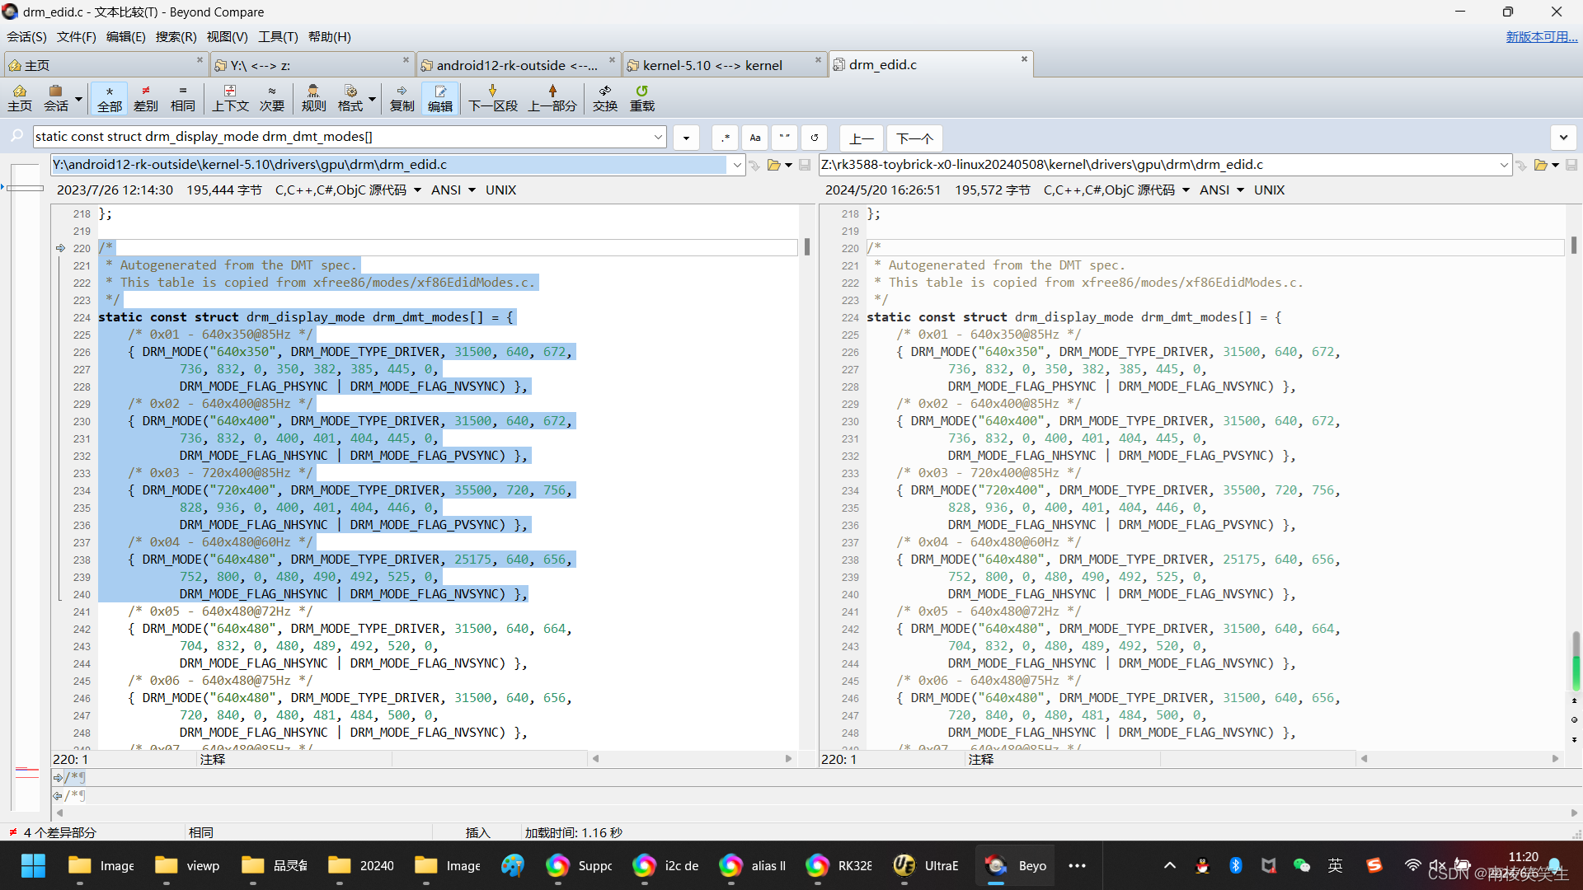This screenshot has height=890, width=1583.
Task: Click line 241 comment in left pane
Action: tap(220, 611)
